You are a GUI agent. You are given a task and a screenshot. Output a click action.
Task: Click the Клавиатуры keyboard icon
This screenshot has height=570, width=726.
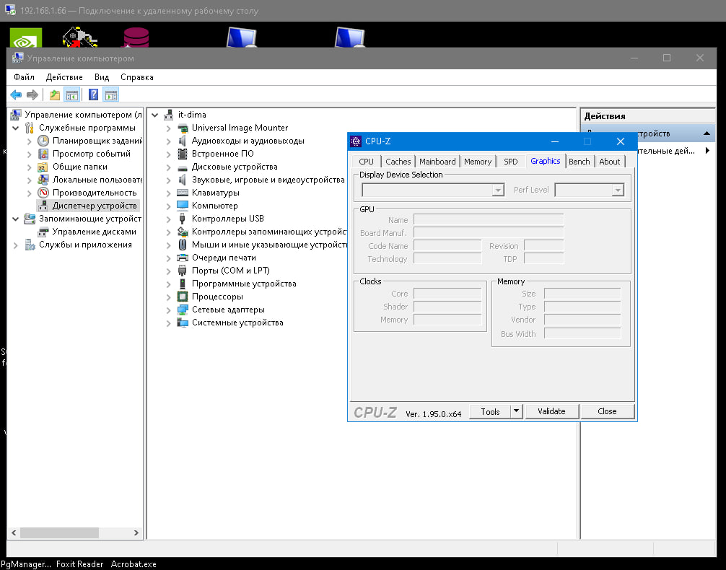[183, 193]
